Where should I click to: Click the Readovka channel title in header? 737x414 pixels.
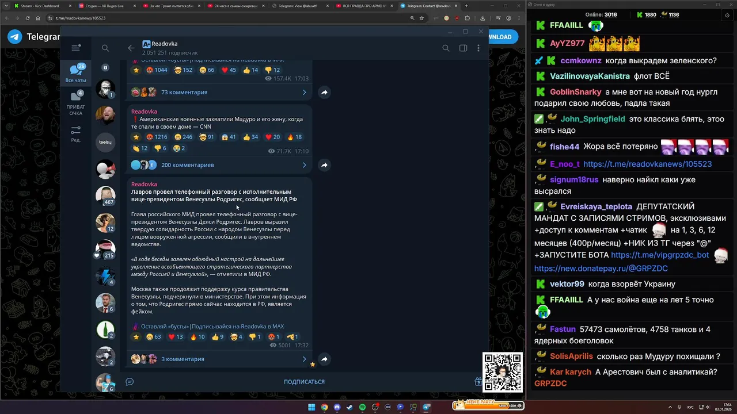pos(165,44)
